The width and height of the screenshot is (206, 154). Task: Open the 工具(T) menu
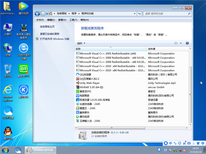[x=73, y=20]
